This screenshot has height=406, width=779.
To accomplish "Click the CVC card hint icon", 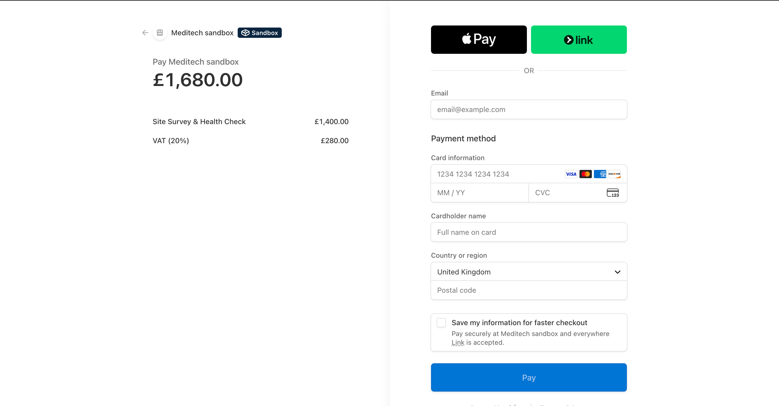I will [x=613, y=193].
